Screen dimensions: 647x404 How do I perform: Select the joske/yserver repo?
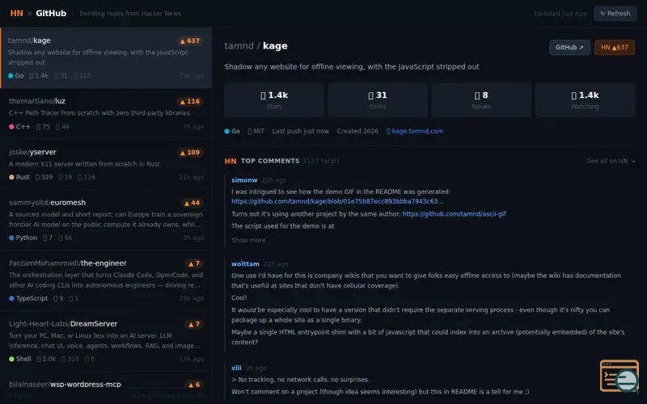point(106,165)
